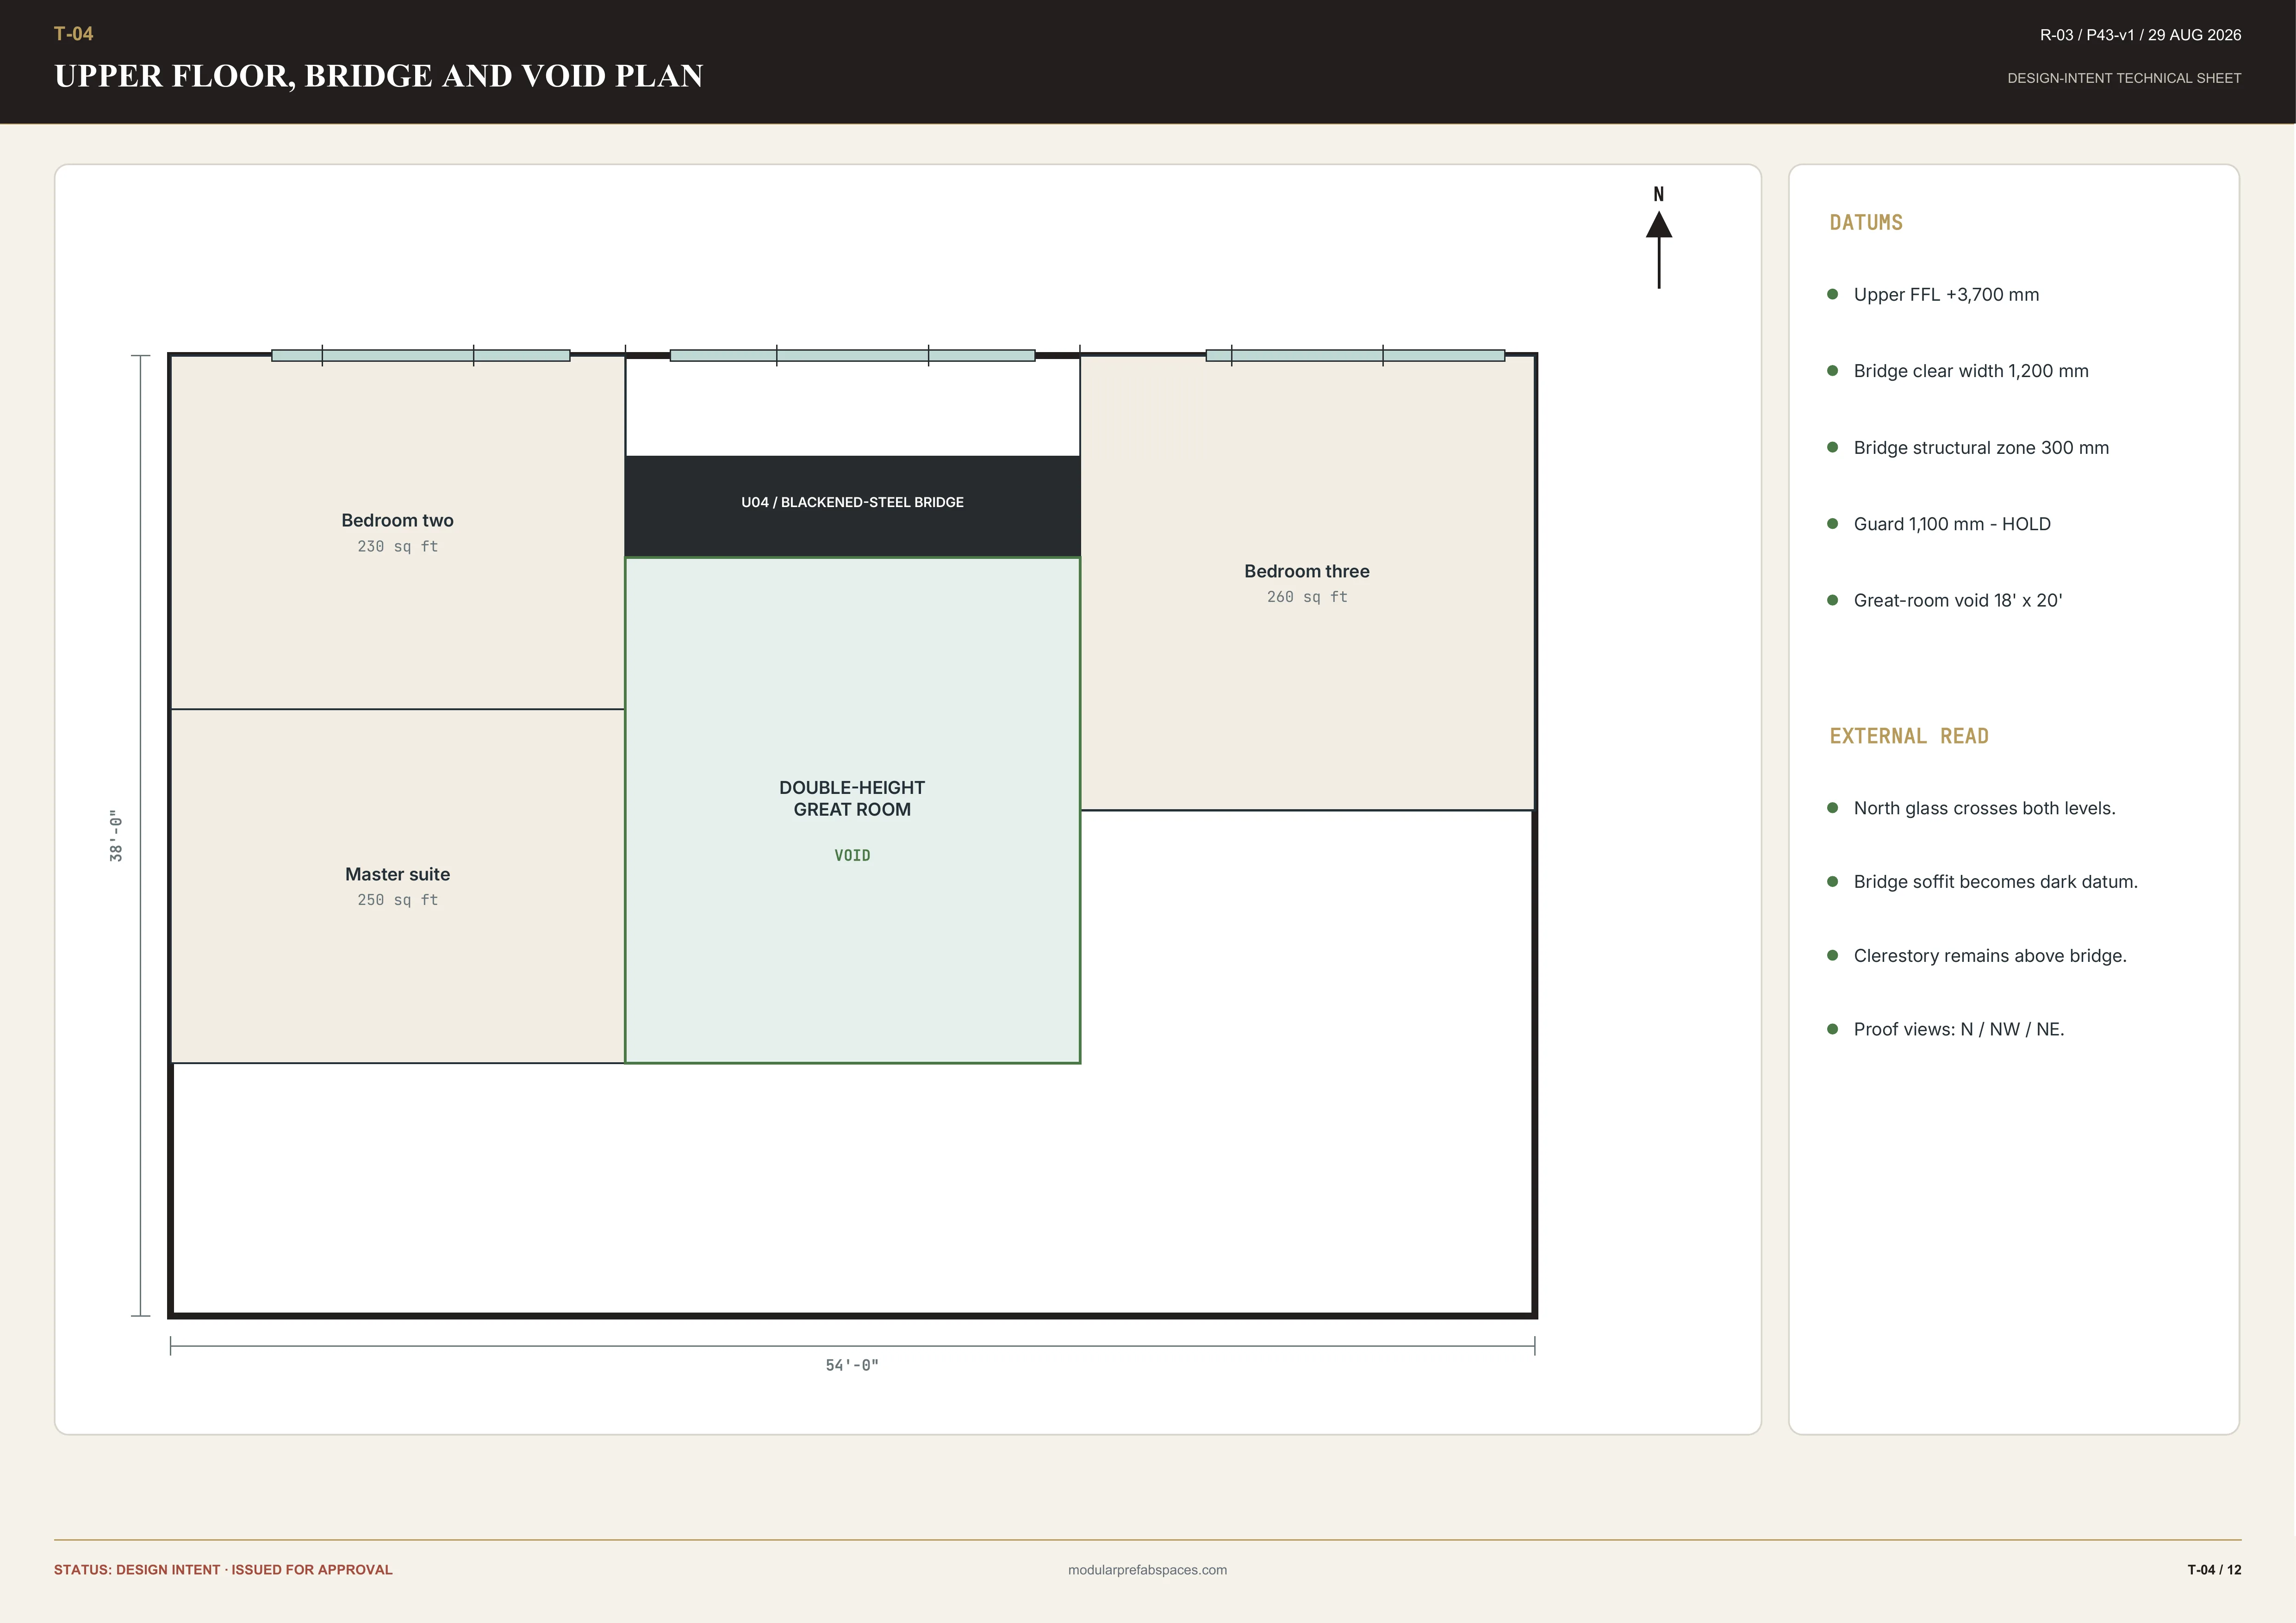Viewport: 2296px width, 1623px height.
Task: Select the revision text R-03 / P43-v1 / 29 AUG 2026
Action: pyautogui.click(x=2140, y=35)
